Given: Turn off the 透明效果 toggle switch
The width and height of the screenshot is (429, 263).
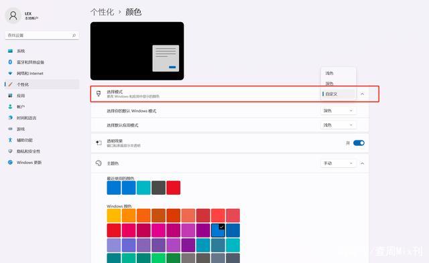Looking at the screenshot, I should coord(359,143).
